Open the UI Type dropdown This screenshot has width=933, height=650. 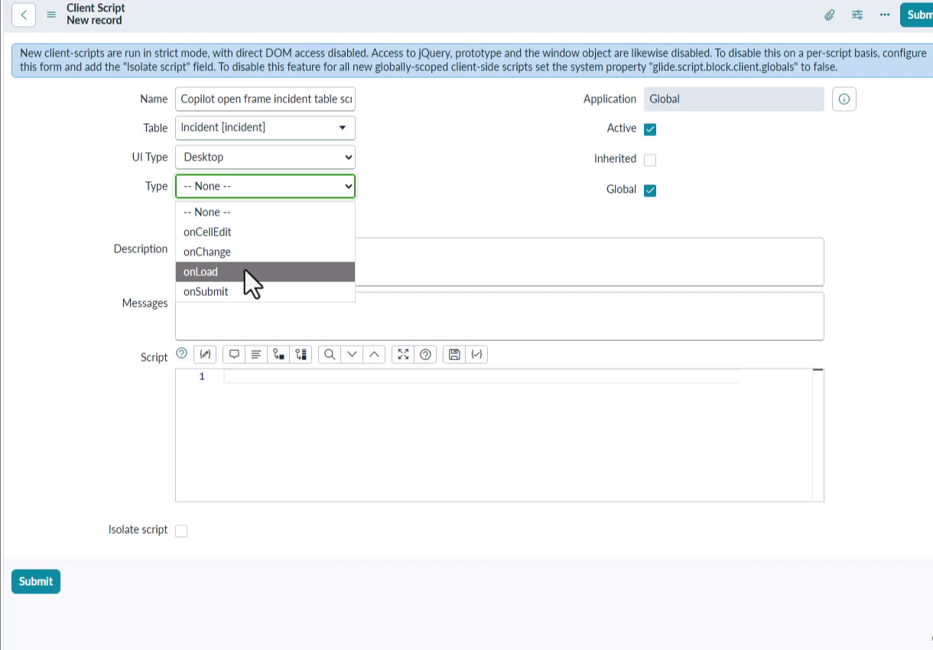[265, 157]
